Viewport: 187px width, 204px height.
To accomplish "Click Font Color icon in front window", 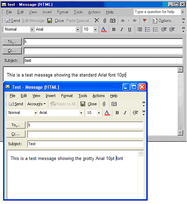I will (107, 113).
